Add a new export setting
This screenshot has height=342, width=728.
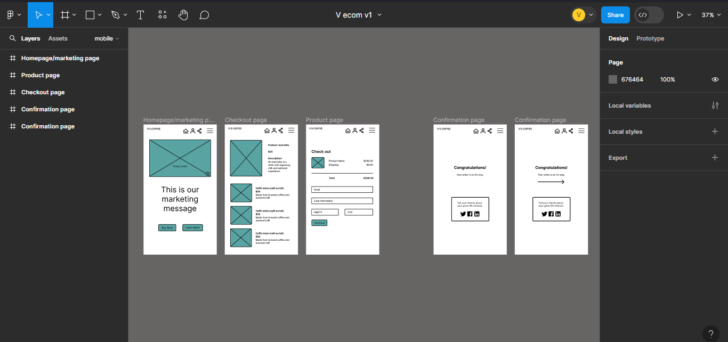(715, 158)
